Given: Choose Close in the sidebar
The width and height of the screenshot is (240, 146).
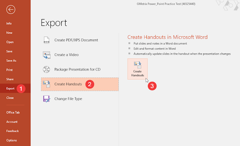Looking at the screenshot, I should [10, 98].
